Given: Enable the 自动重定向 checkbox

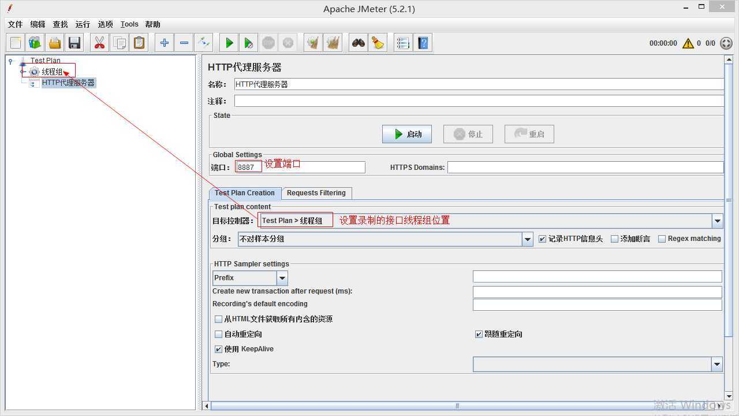Looking at the screenshot, I should 218,334.
